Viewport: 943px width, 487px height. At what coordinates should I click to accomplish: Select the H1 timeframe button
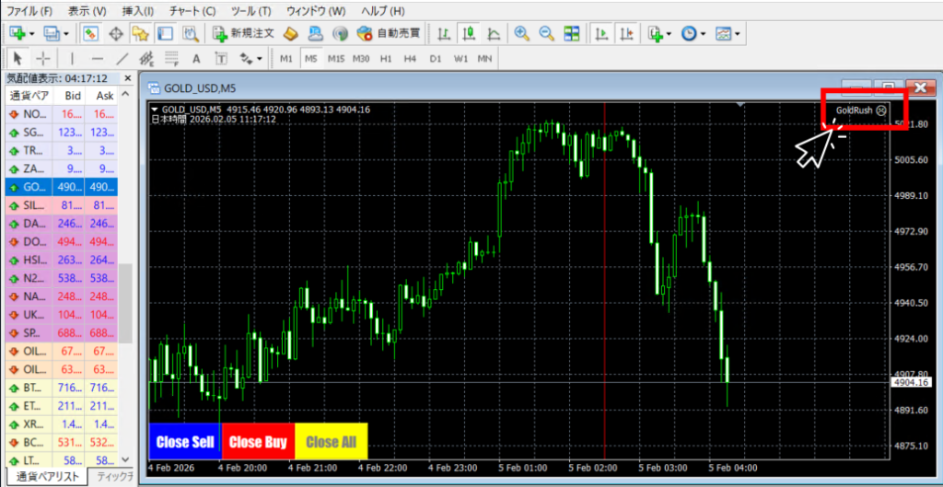point(386,59)
